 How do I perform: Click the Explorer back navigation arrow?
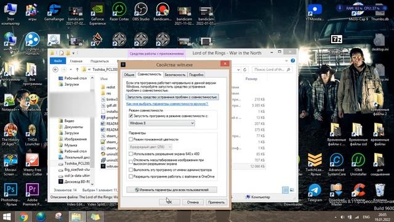55,70
